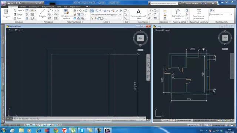Open the Skype icon on the taskbar

coord(81,130)
